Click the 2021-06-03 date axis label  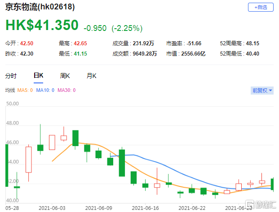coord(52,208)
